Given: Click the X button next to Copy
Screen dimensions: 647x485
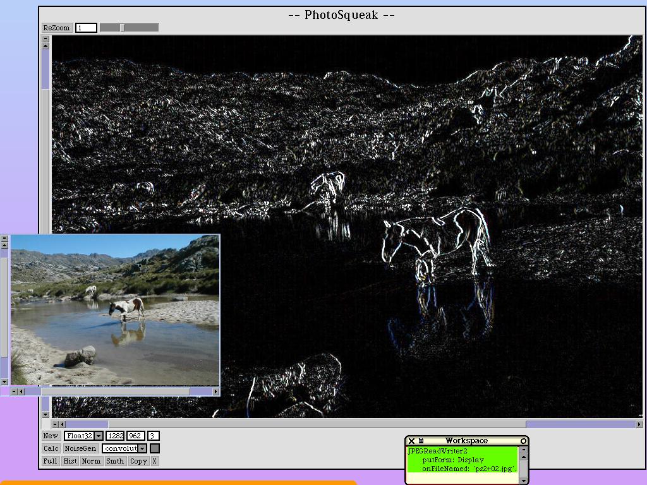Looking at the screenshot, I should click(x=154, y=461).
